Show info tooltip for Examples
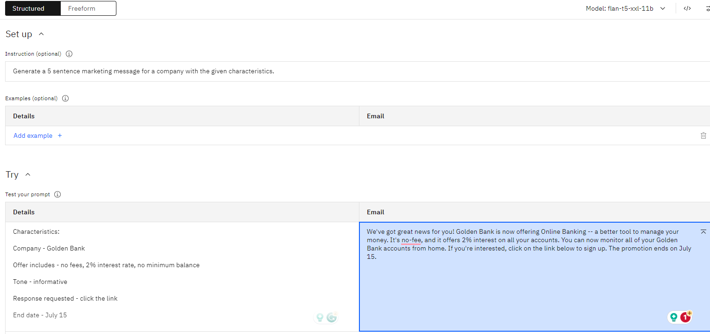This screenshot has width=710, height=334. (x=65, y=98)
